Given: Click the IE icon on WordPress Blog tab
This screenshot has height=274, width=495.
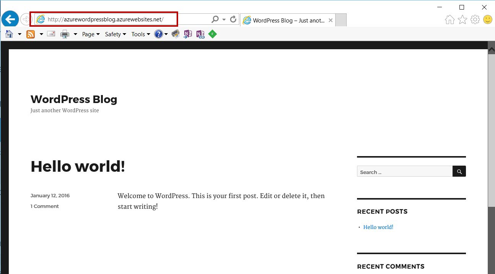Looking at the screenshot, I should [x=247, y=20].
